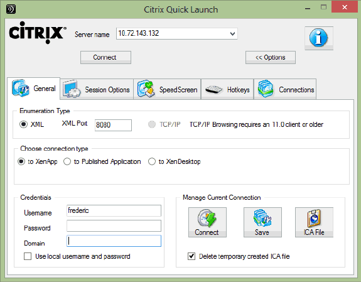
Task: Save the current connection
Action: [262, 222]
